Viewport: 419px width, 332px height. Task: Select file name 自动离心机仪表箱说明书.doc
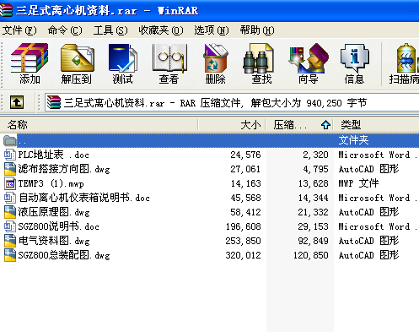point(84,198)
